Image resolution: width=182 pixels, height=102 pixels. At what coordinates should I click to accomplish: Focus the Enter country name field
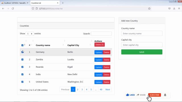tap(142, 33)
